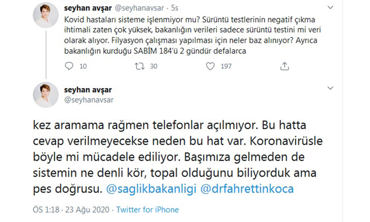Click the retweet count of 30
Viewport: 370px width, 222px height.
[154, 66]
